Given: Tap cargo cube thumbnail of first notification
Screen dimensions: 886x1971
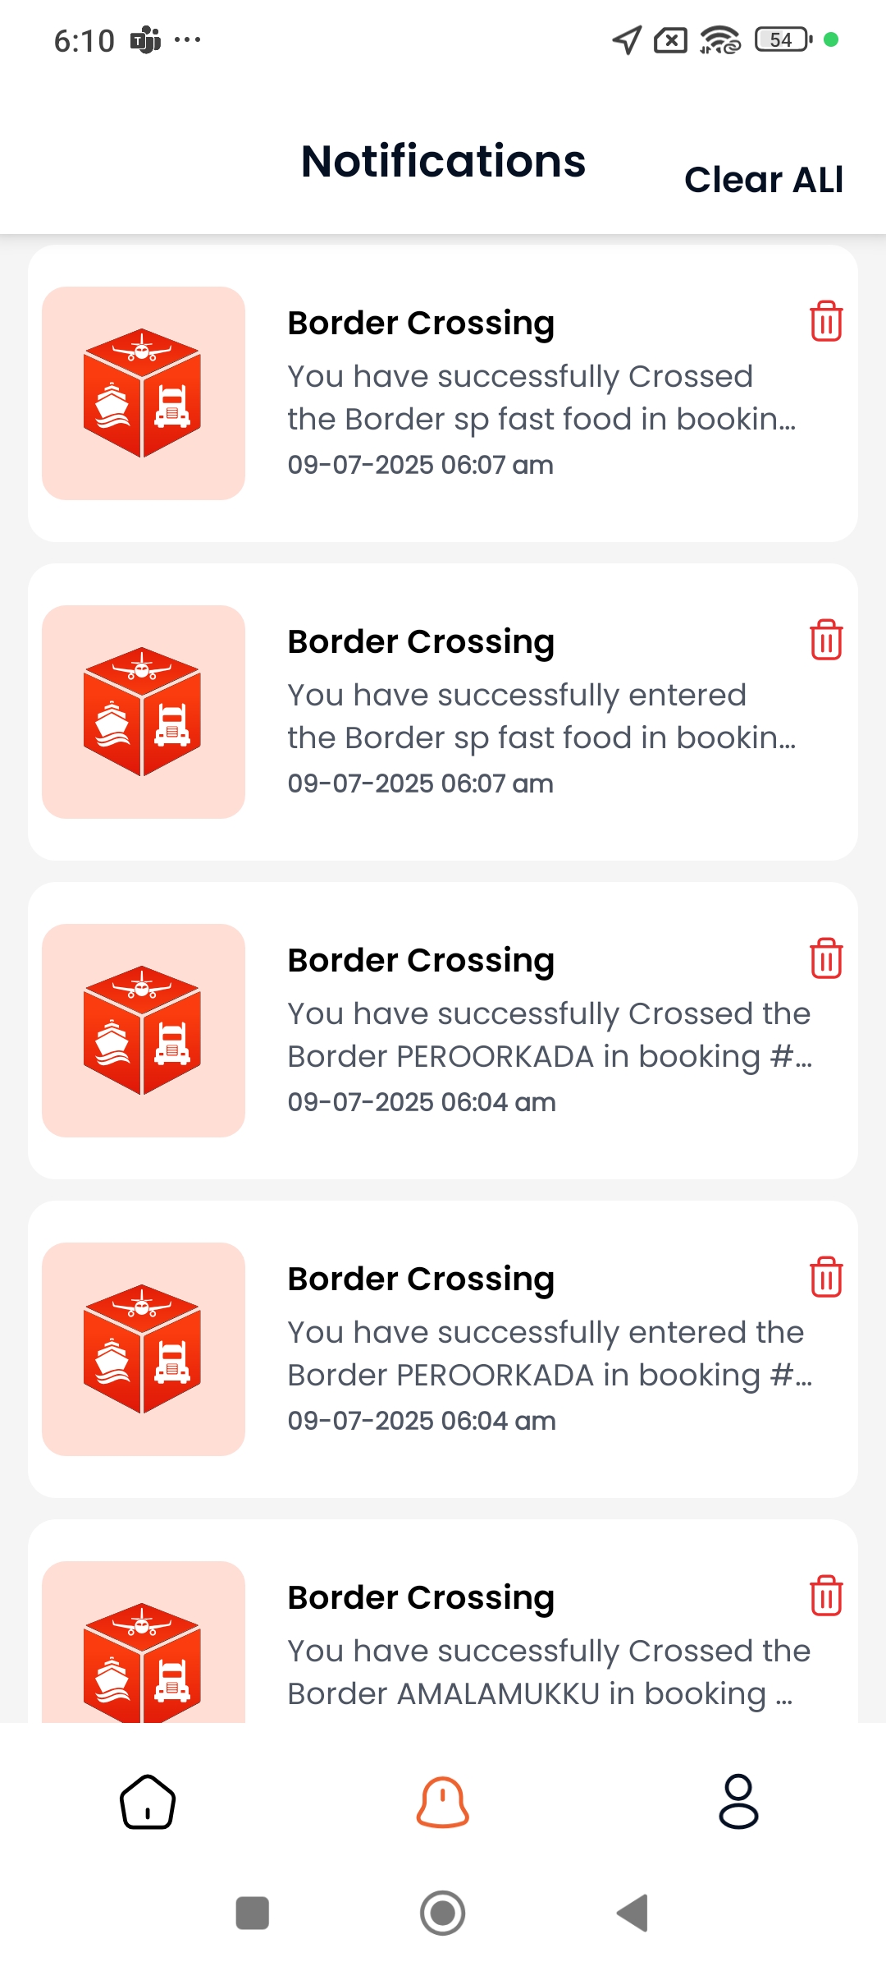Looking at the screenshot, I should (x=144, y=393).
